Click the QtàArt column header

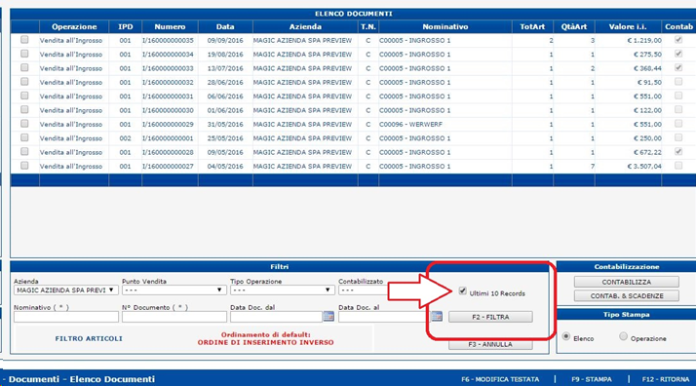(574, 26)
